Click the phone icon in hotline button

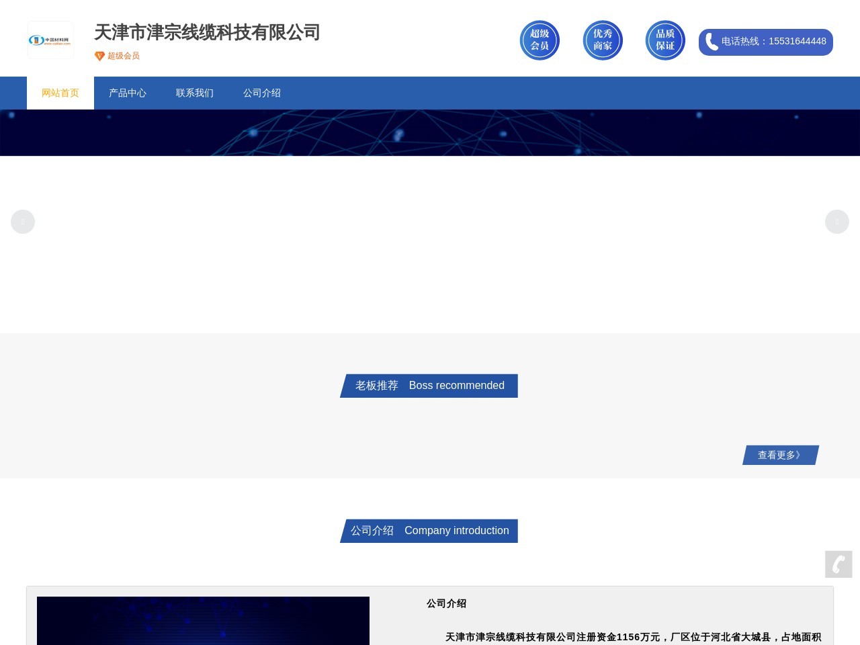point(712,42)
